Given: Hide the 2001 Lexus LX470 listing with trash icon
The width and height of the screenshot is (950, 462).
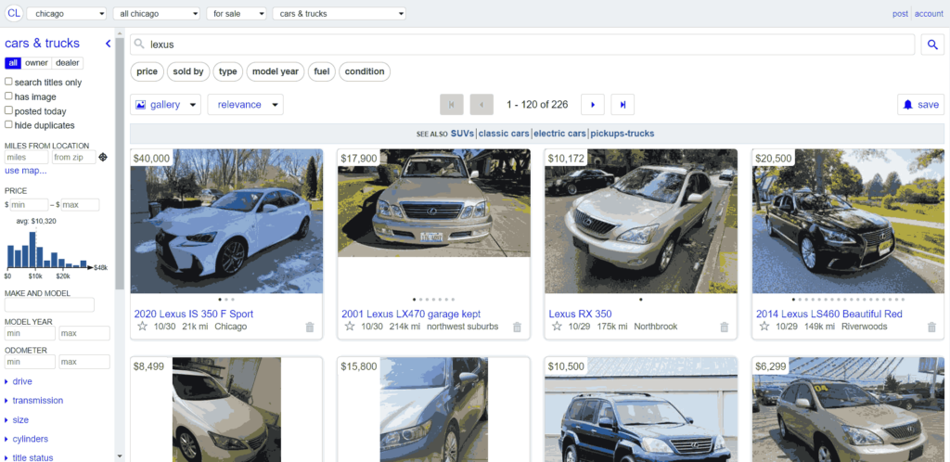Looking at the screenshot, I should pos(517,327).
